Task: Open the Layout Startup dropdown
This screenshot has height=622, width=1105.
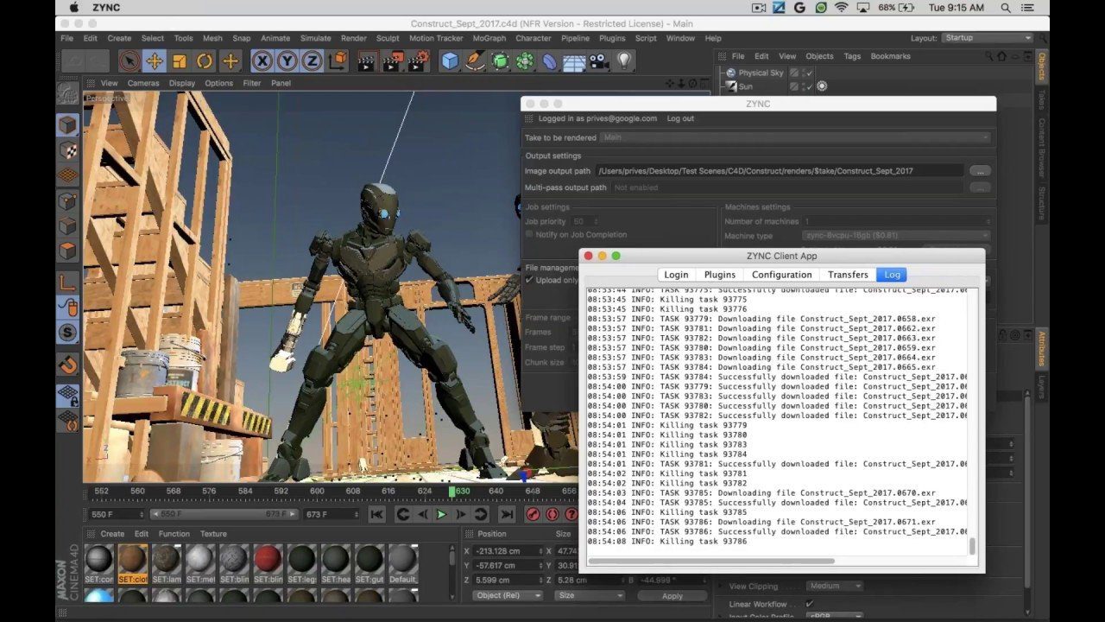Action: click(988, 38)
